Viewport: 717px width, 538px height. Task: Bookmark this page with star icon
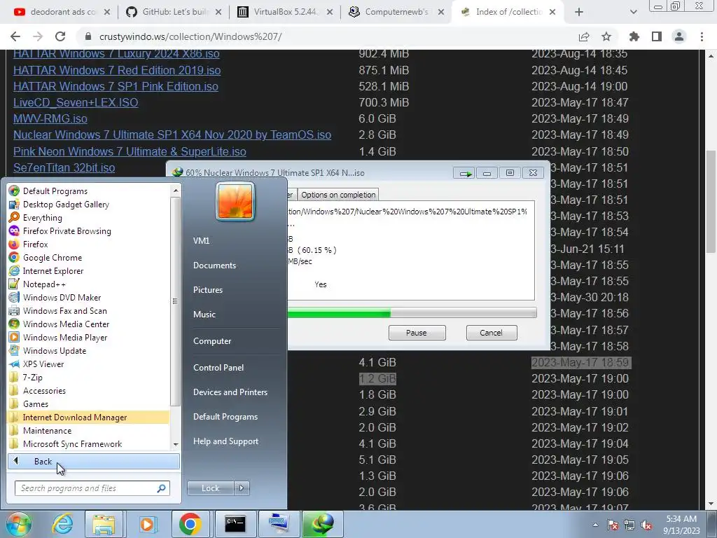[x=606, y=36]
